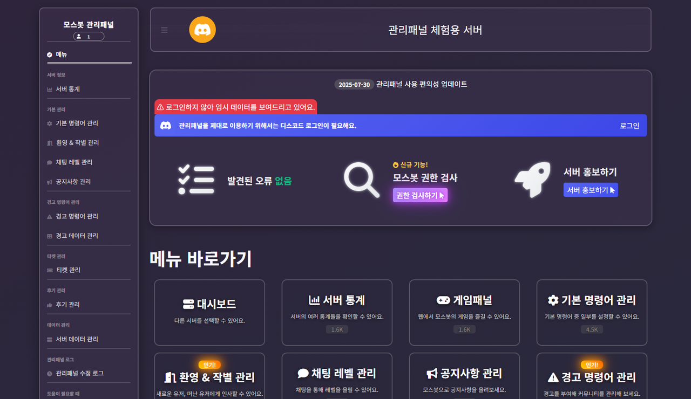Open the 공지사항 관리 shortcut card
Image resolution: width=691 pixels, height=399 pixels.
pyautogui.click(x=464, y=376)
